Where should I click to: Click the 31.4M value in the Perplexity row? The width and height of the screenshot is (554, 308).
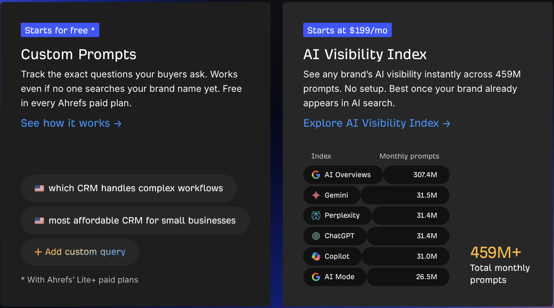pyautogui.click(x=427, y=215)
